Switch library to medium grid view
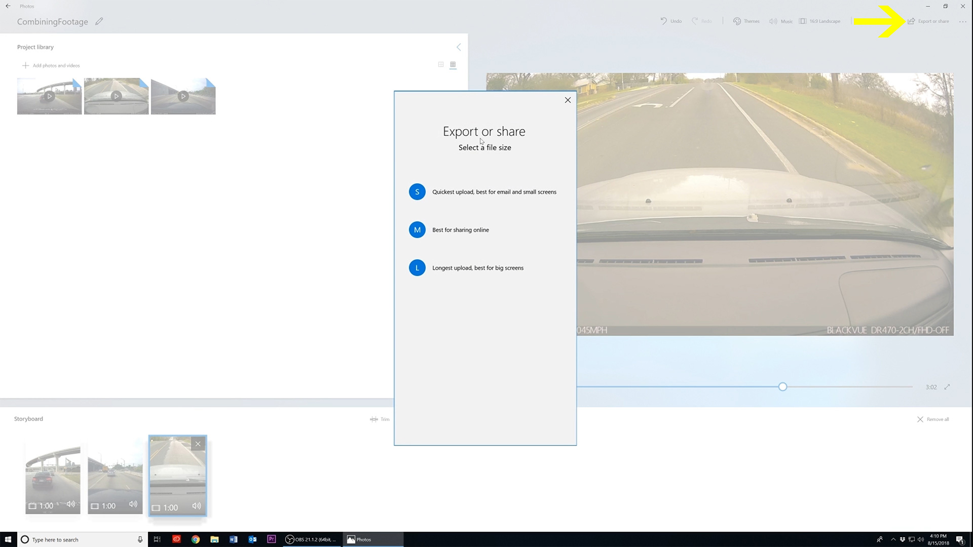This screenshot has width=973, height=547. 441,65
